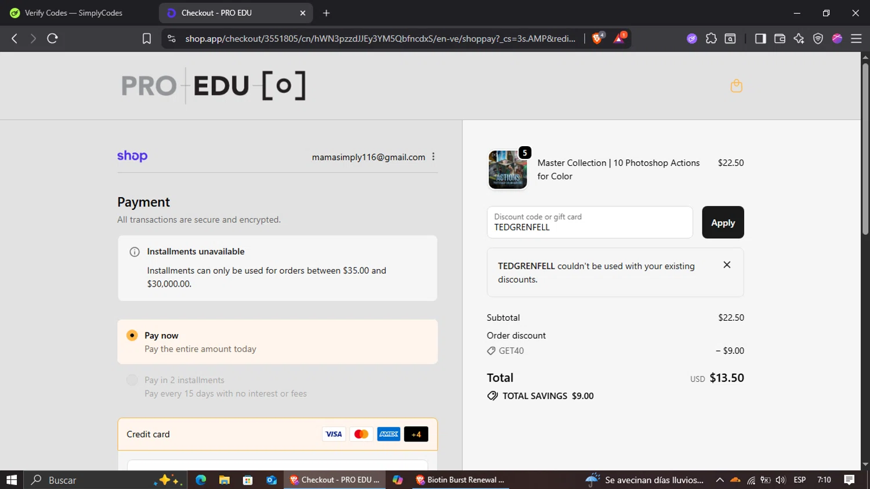Click the GET40 discount tag
870x489 pixels.
[505, 350]
